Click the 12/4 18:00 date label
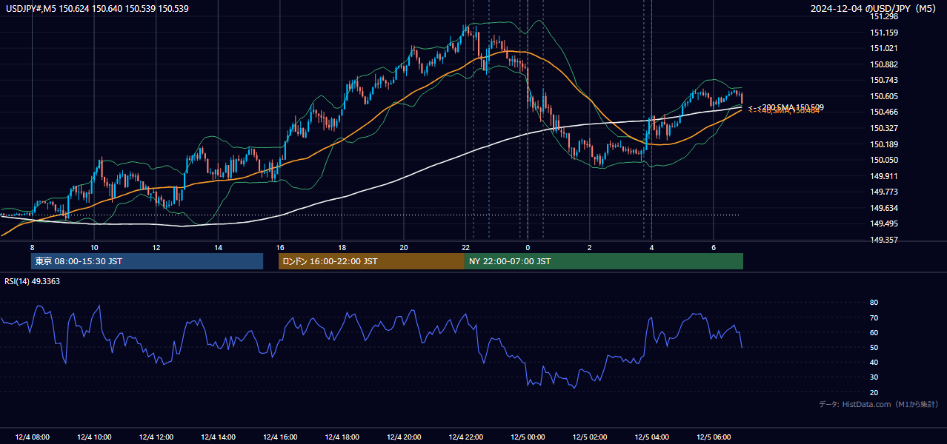Viewport: 947px width, 444px height. coord(342,437)
